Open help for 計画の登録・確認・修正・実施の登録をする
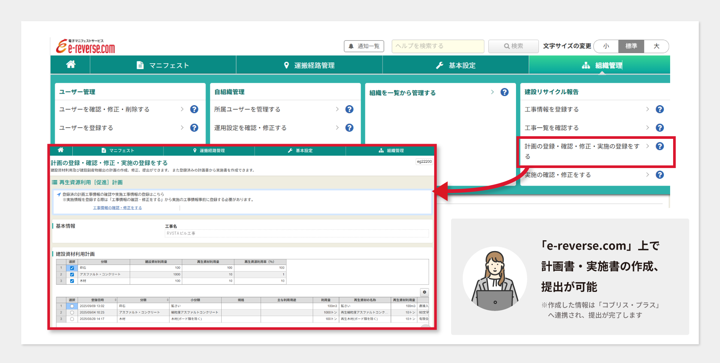The image size is (720, 363). tap(660, 146)
